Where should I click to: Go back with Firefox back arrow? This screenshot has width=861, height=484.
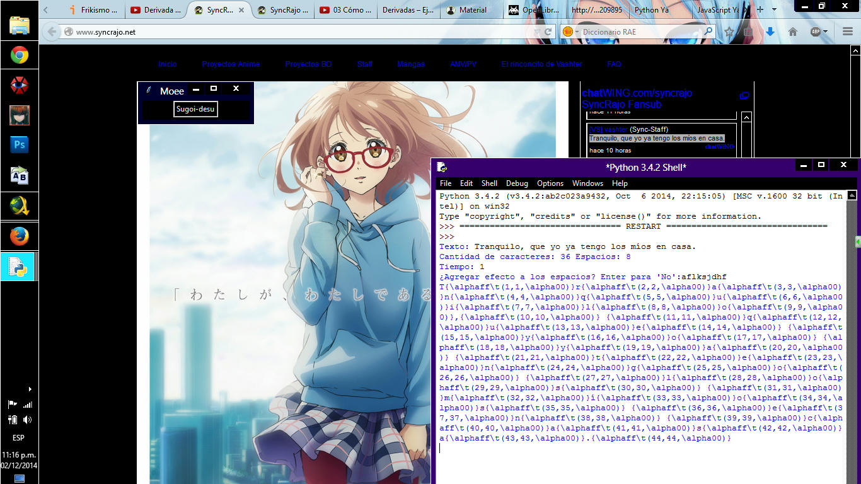pyautogui.click(x=51, y=32)
